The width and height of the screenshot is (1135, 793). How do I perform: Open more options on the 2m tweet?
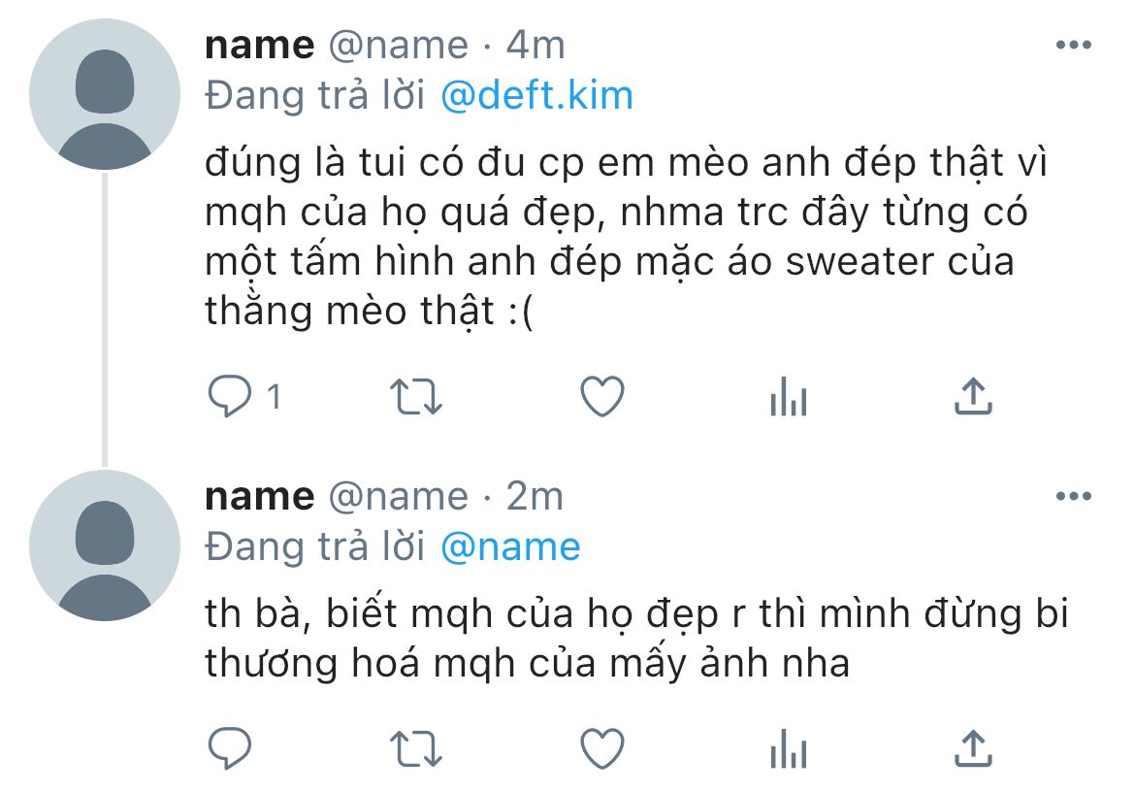pyautogui.click(x=1074, y=496)
